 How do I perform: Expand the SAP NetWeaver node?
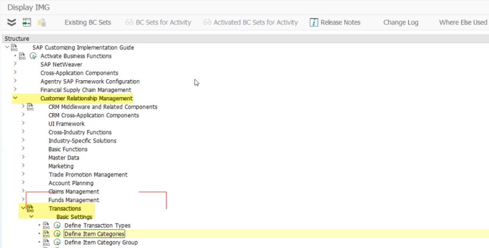[15, 64]
